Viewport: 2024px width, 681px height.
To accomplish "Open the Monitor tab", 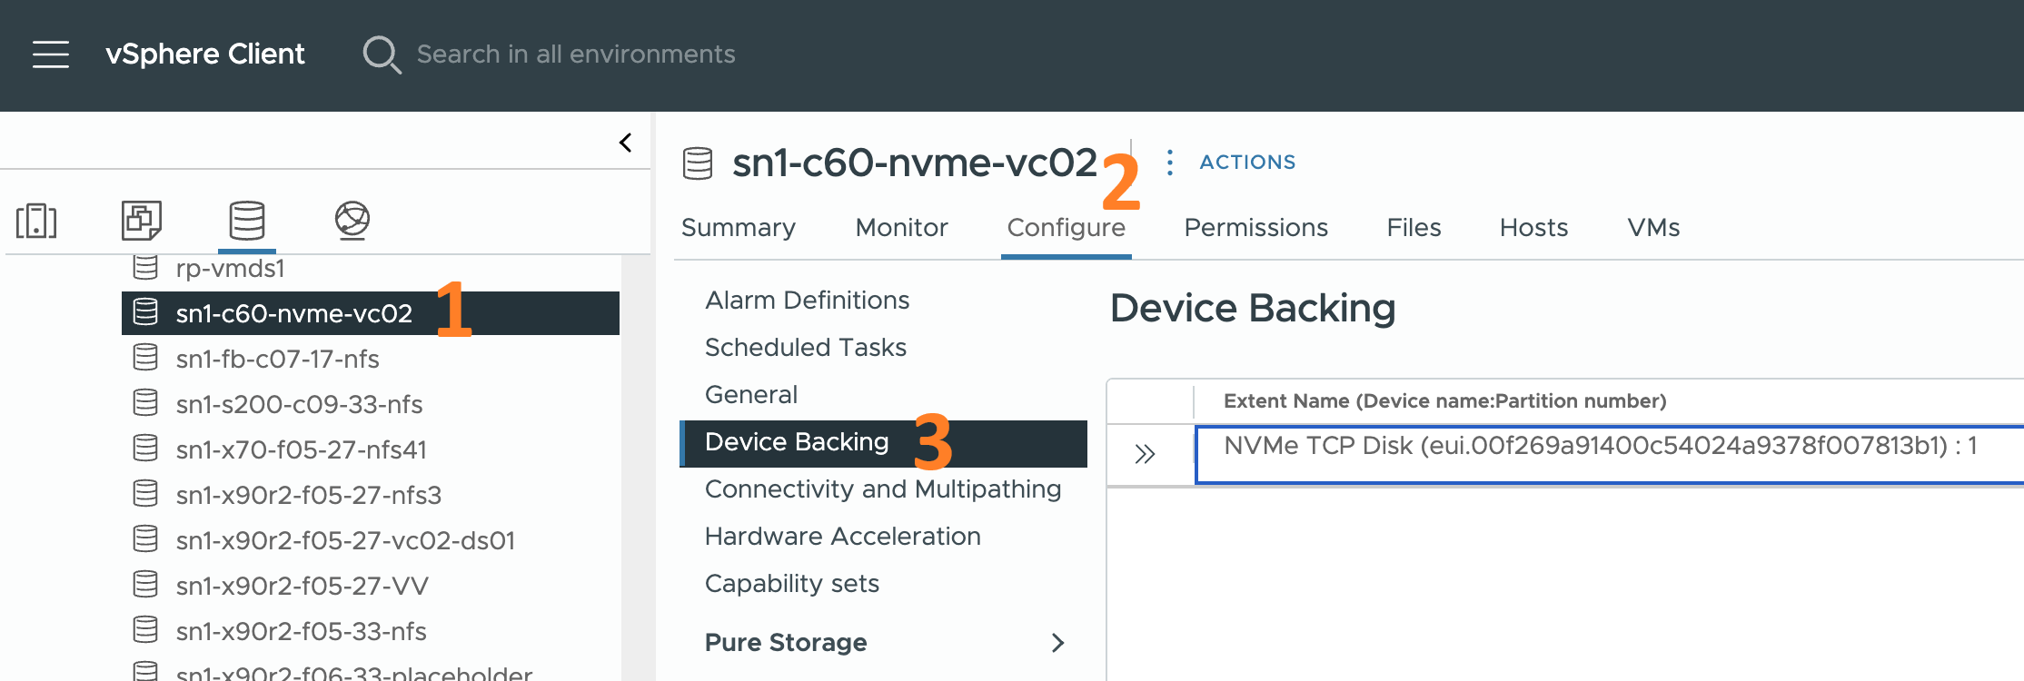I will point(900,228).
